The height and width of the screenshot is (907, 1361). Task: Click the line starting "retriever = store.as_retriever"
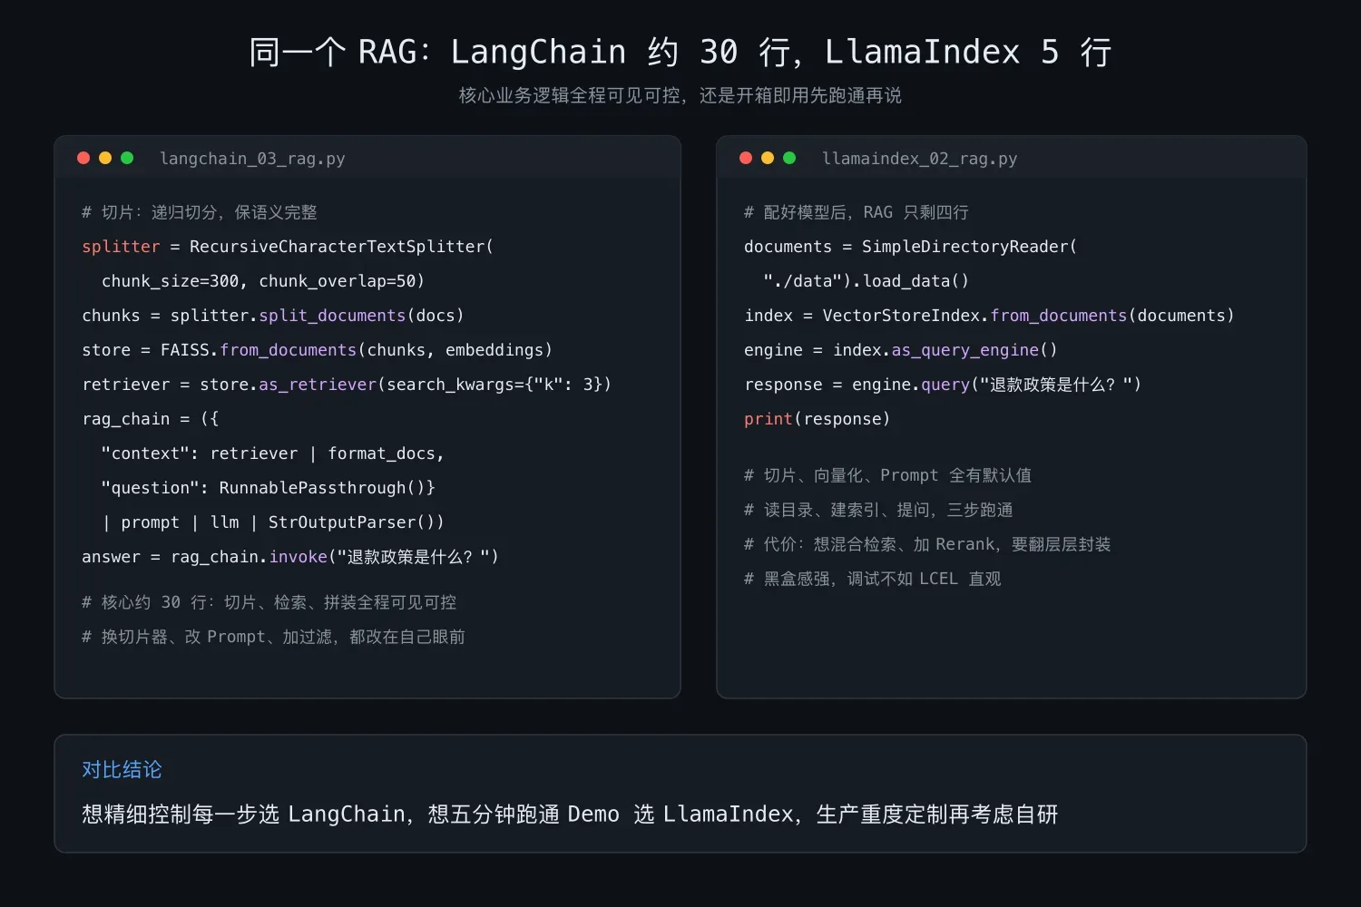coord(347,385)
